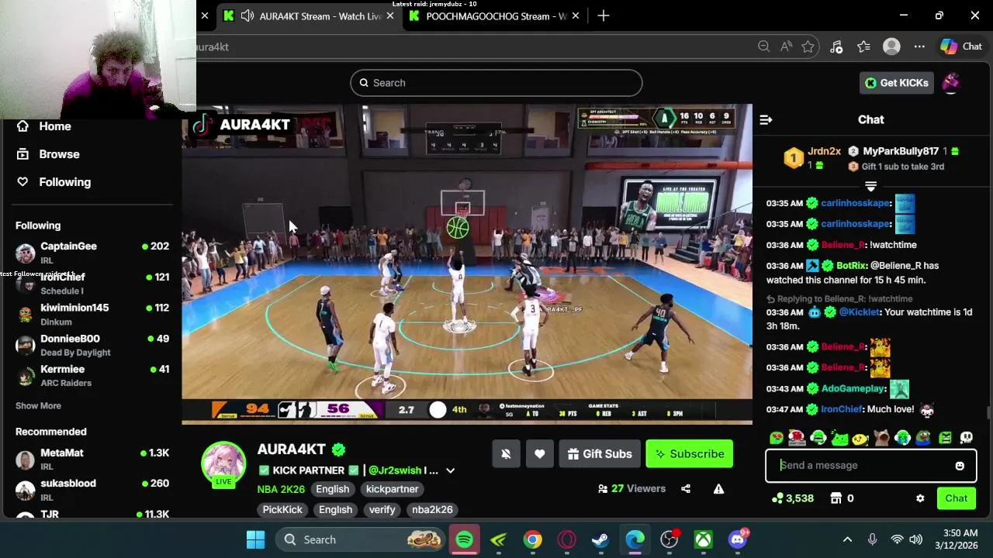Open a new browser tab with plus
The height and width of the screenshot is (558, 993).
[x=604, y=15]
